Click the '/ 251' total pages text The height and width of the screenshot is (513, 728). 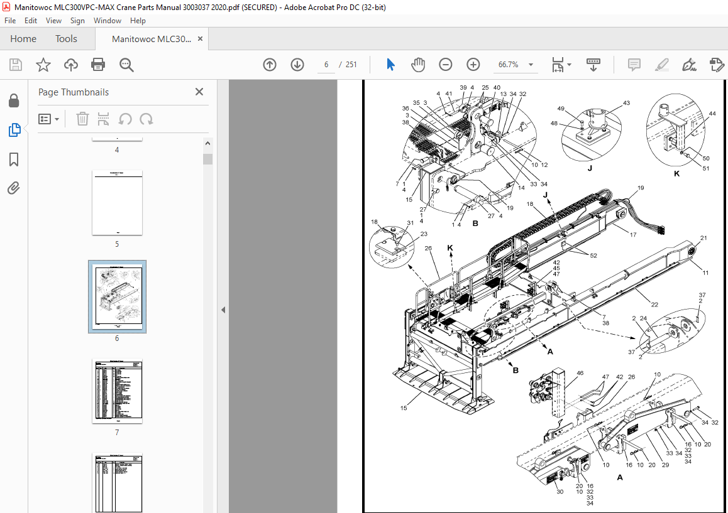(347, 65)
